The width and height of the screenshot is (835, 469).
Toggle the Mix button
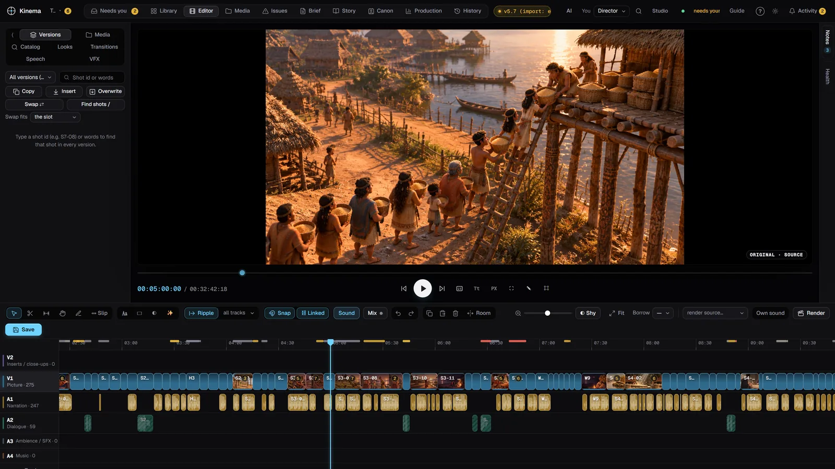pyautogui.click(x=375, y=313)
